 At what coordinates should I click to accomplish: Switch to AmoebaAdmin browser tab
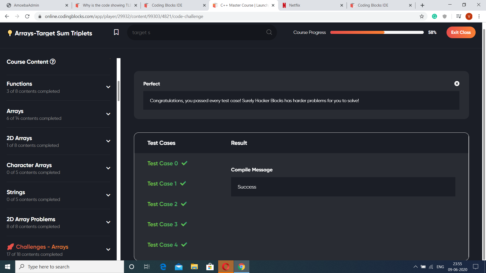tap(35, 5)
